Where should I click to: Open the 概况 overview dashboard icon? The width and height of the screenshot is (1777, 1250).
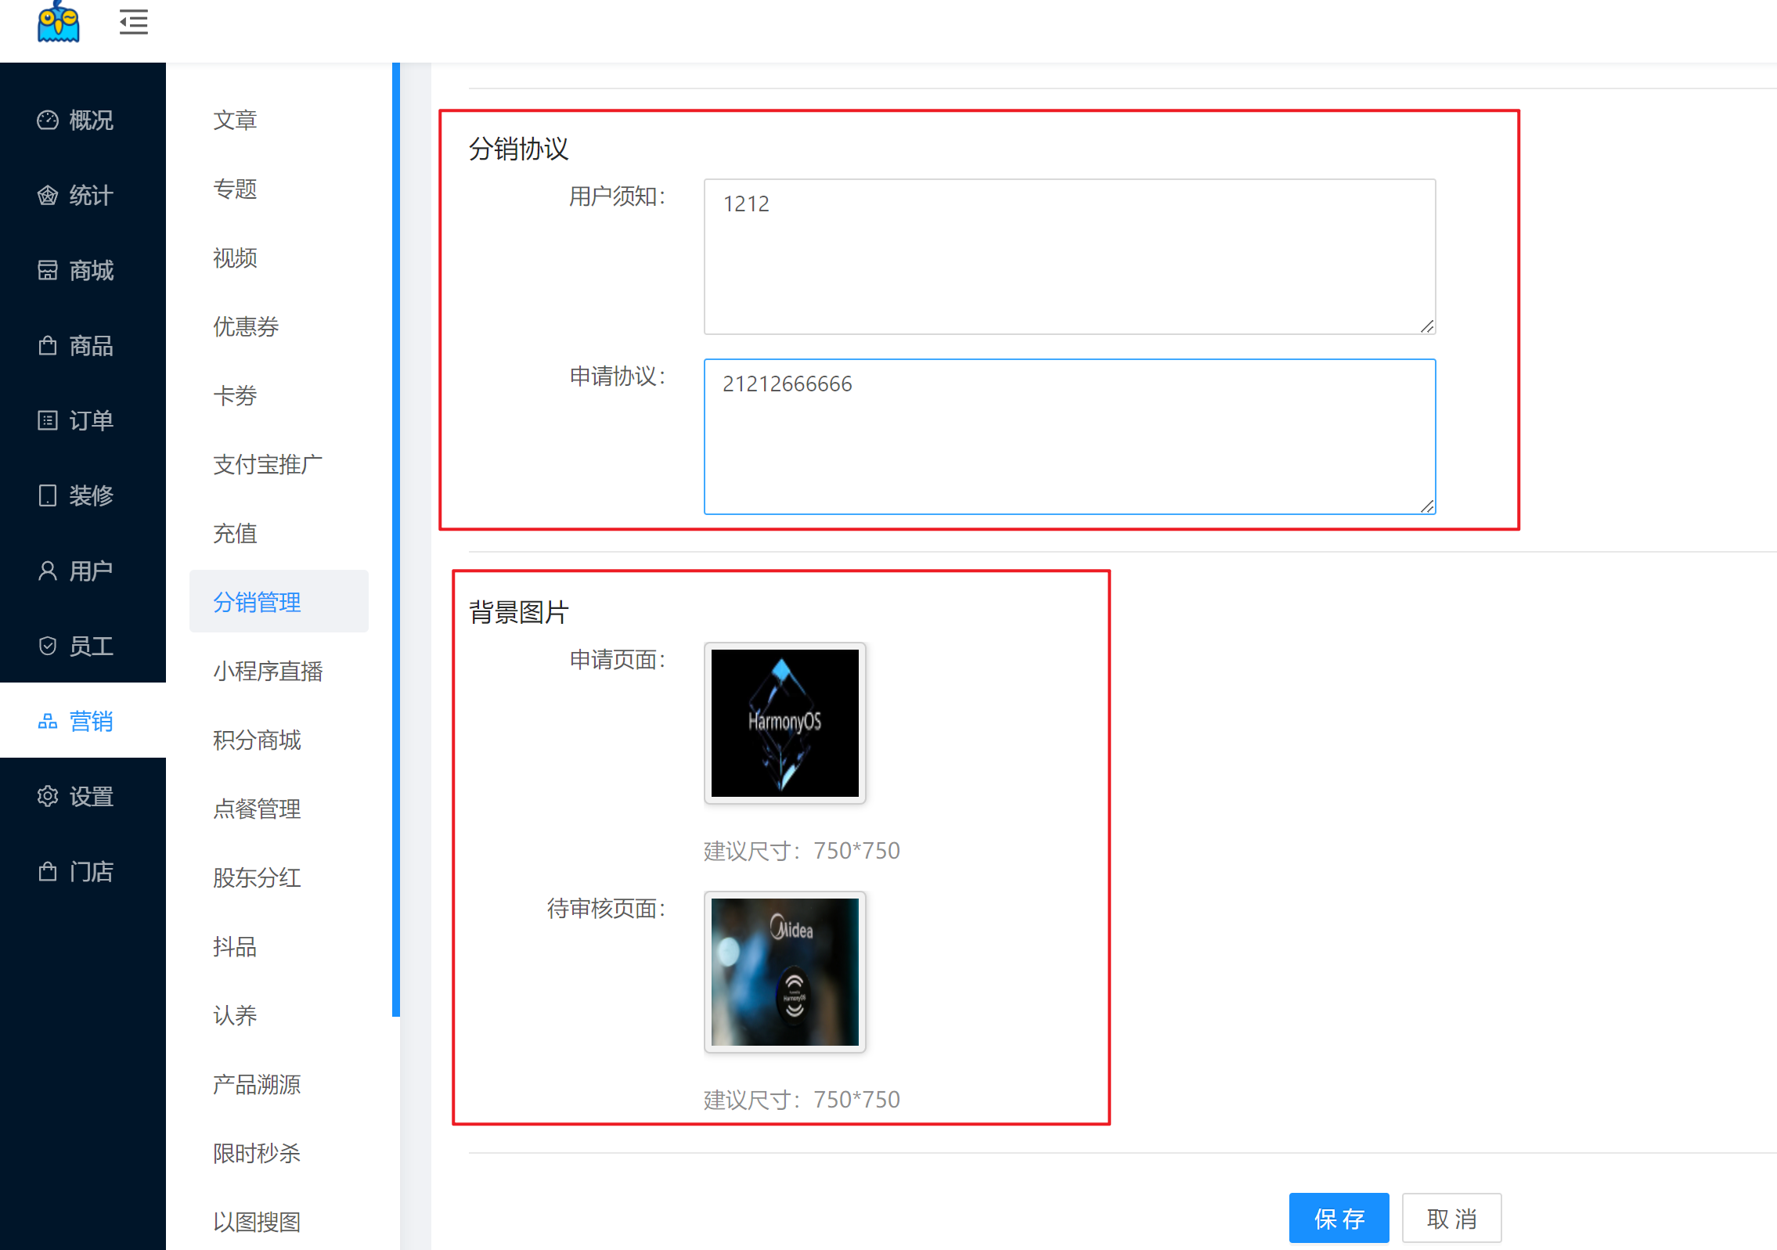48,120
